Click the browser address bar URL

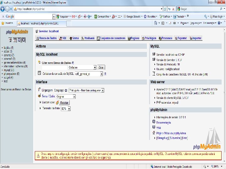click(x=31, y=9)
